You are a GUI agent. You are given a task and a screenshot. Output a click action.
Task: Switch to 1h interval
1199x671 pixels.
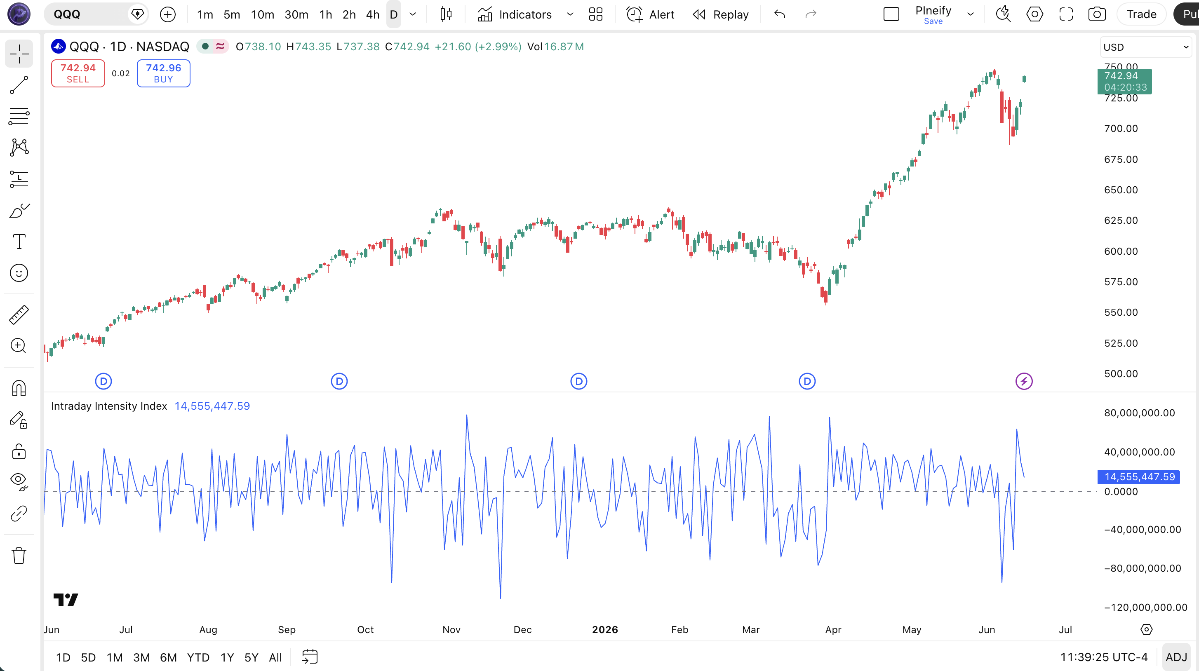point(325,14)
